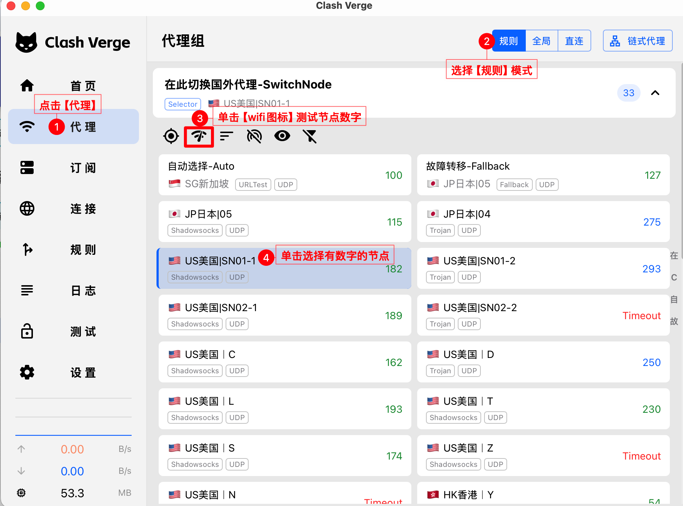Click the rules fork-arrow icon
Screen dimensions: 683x506
(27, 250)
